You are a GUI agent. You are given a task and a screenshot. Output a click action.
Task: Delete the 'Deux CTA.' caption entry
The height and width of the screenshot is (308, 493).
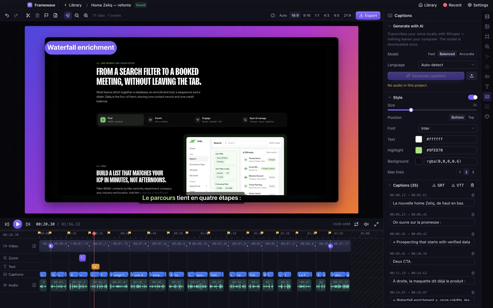coord(473,254)
